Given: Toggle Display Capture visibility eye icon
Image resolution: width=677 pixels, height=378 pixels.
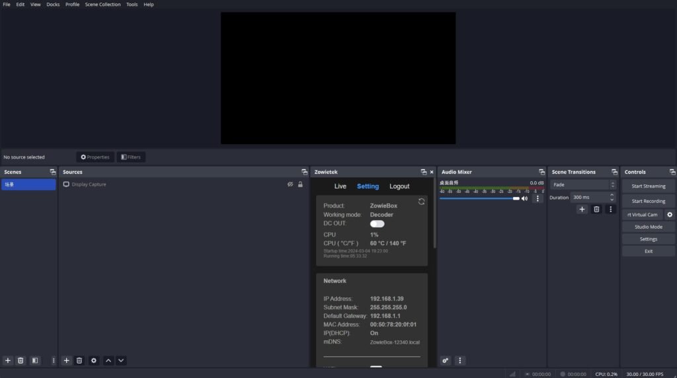Looking at the screenshot, I should [290, 184].
